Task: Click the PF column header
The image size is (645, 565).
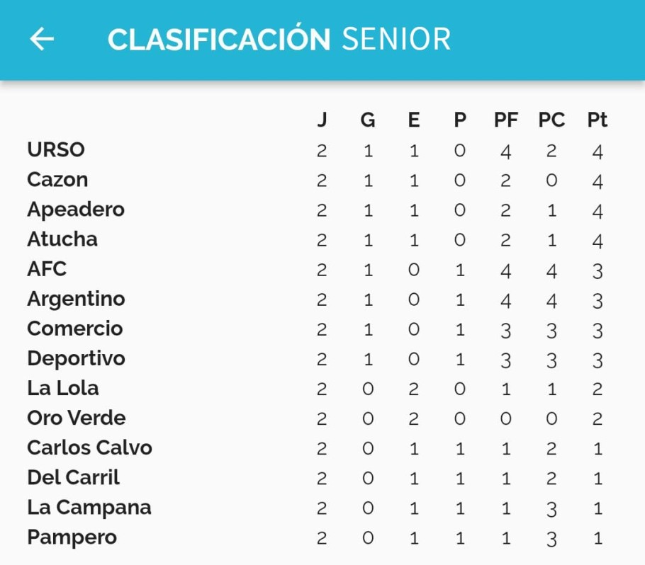Action: [x=505, y=120]
